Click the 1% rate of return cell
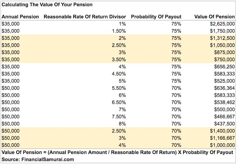The width and height of the screenshot is (236, 164). coord(122,24)
